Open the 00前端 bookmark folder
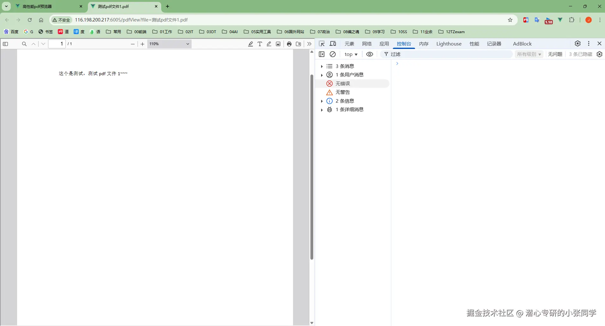Image resolution: width=605 pixels, height=326 pixels. tap(137, 32)
